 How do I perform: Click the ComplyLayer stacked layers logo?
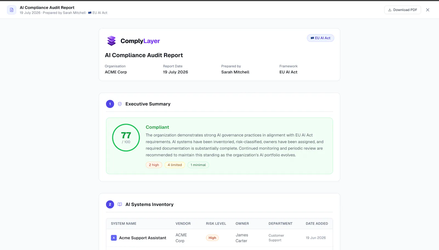point(111,41)
